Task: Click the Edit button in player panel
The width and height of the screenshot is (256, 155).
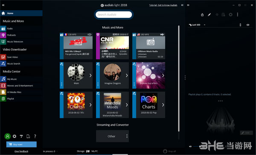Action: pyautogui.click(x=246, y=133)
